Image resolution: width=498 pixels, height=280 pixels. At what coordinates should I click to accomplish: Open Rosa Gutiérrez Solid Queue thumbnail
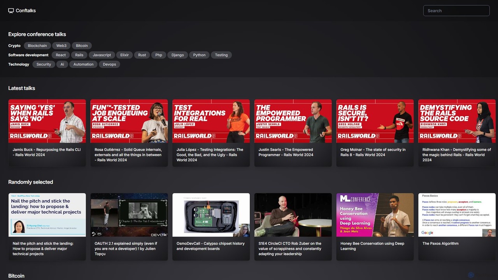pos(129,121)
